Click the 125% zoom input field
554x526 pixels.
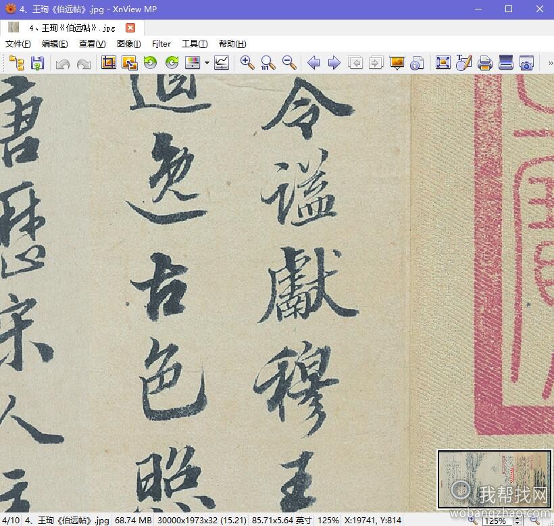coord(498,521)
